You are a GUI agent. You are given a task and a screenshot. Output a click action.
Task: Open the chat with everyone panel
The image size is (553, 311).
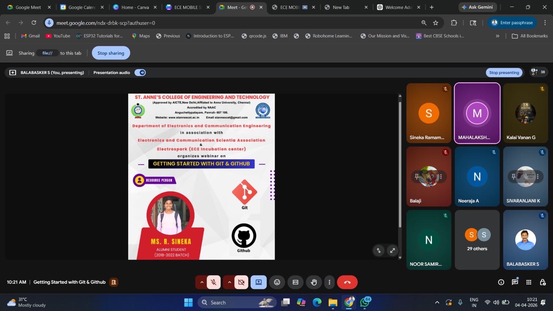click(515, 282)
